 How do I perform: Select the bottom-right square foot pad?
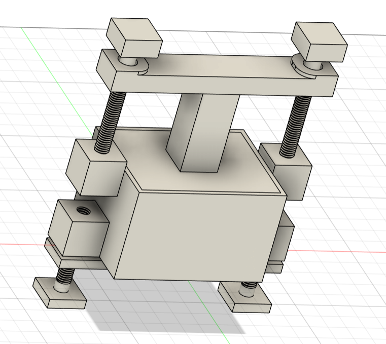[x=245, y=297]
